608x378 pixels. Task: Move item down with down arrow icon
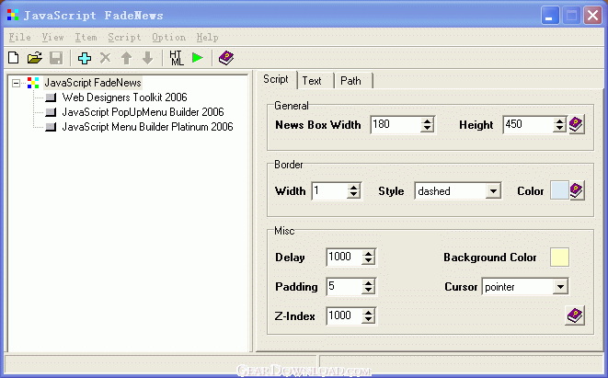[147, 58]
